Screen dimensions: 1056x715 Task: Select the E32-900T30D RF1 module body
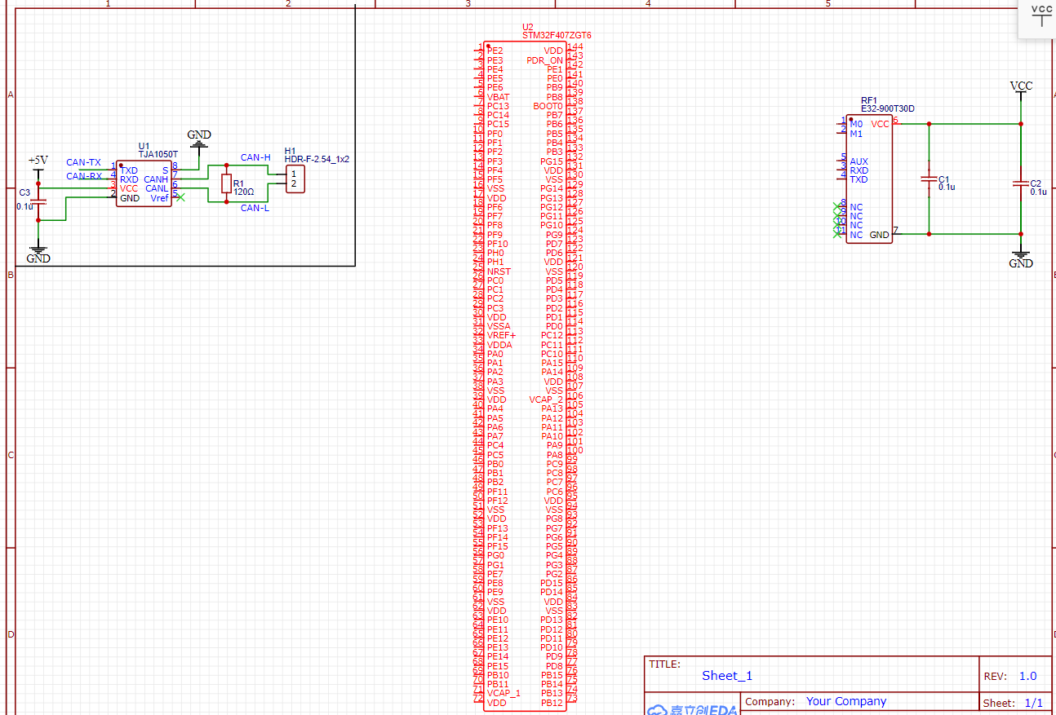(x=869, y=179)
